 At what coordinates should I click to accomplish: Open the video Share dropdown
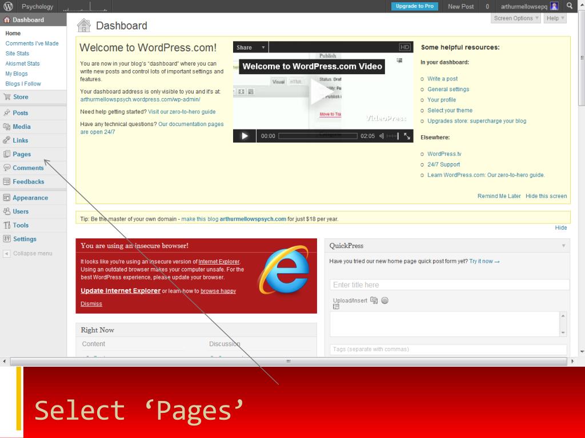250,47
